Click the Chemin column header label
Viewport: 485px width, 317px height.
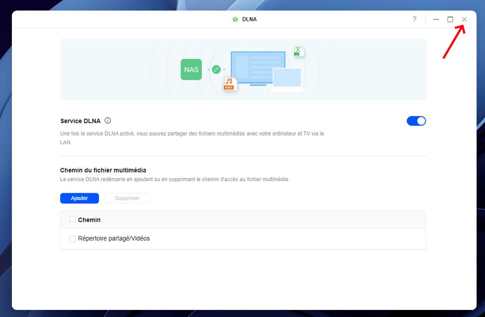pos(89,220)
